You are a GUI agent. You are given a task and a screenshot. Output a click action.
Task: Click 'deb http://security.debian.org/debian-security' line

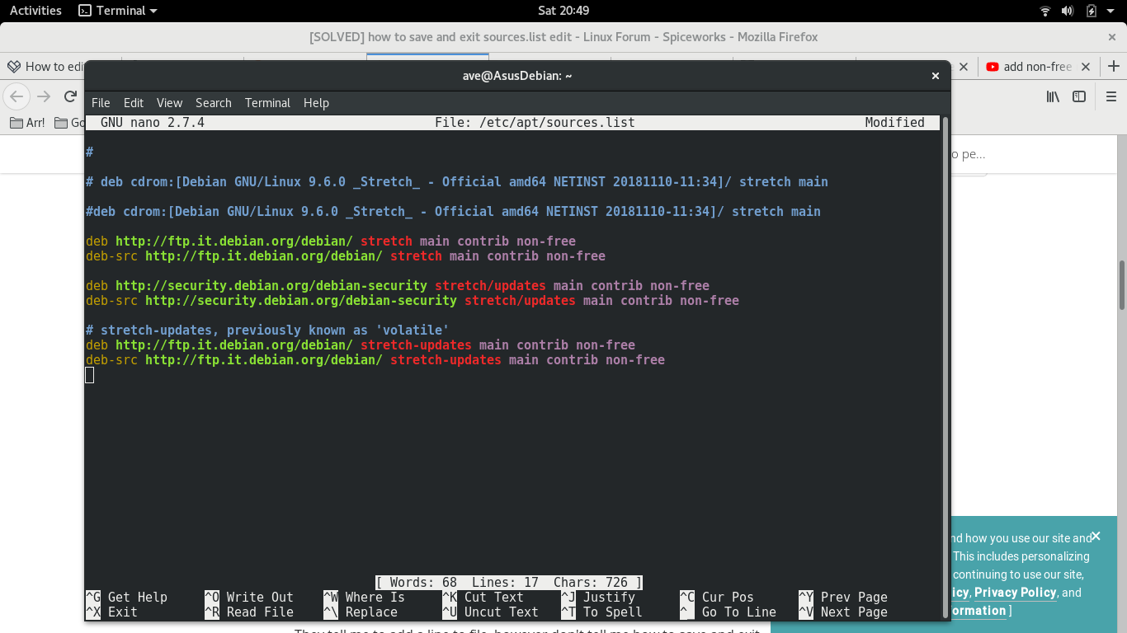click(398, 285)
